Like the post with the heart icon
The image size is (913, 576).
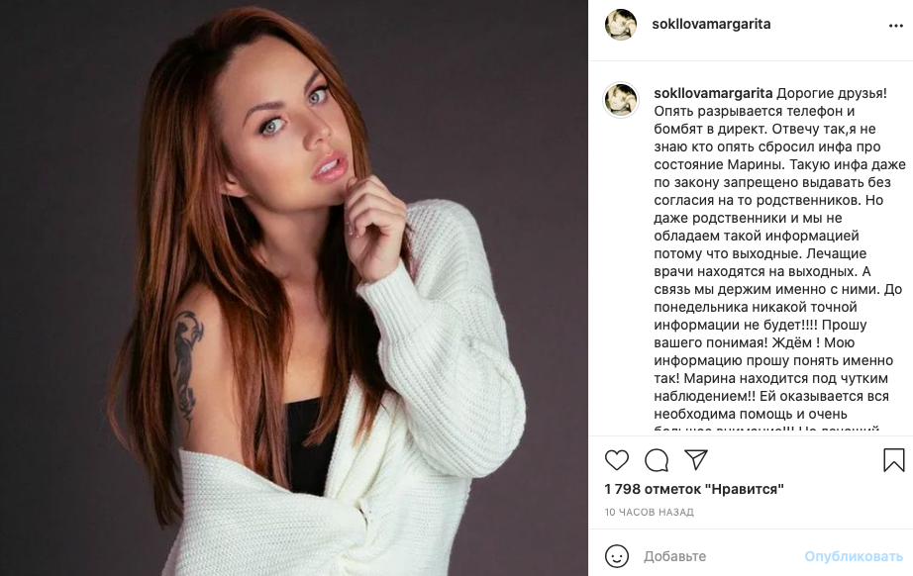pyautogui.click(x=616, y=460)
